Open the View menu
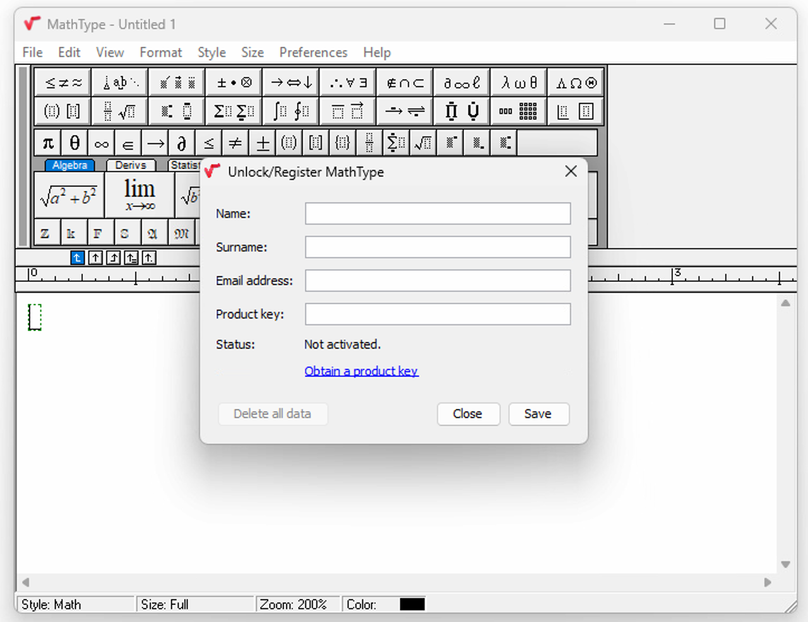This screenshot has height=622, width=808. coord(110,52)
